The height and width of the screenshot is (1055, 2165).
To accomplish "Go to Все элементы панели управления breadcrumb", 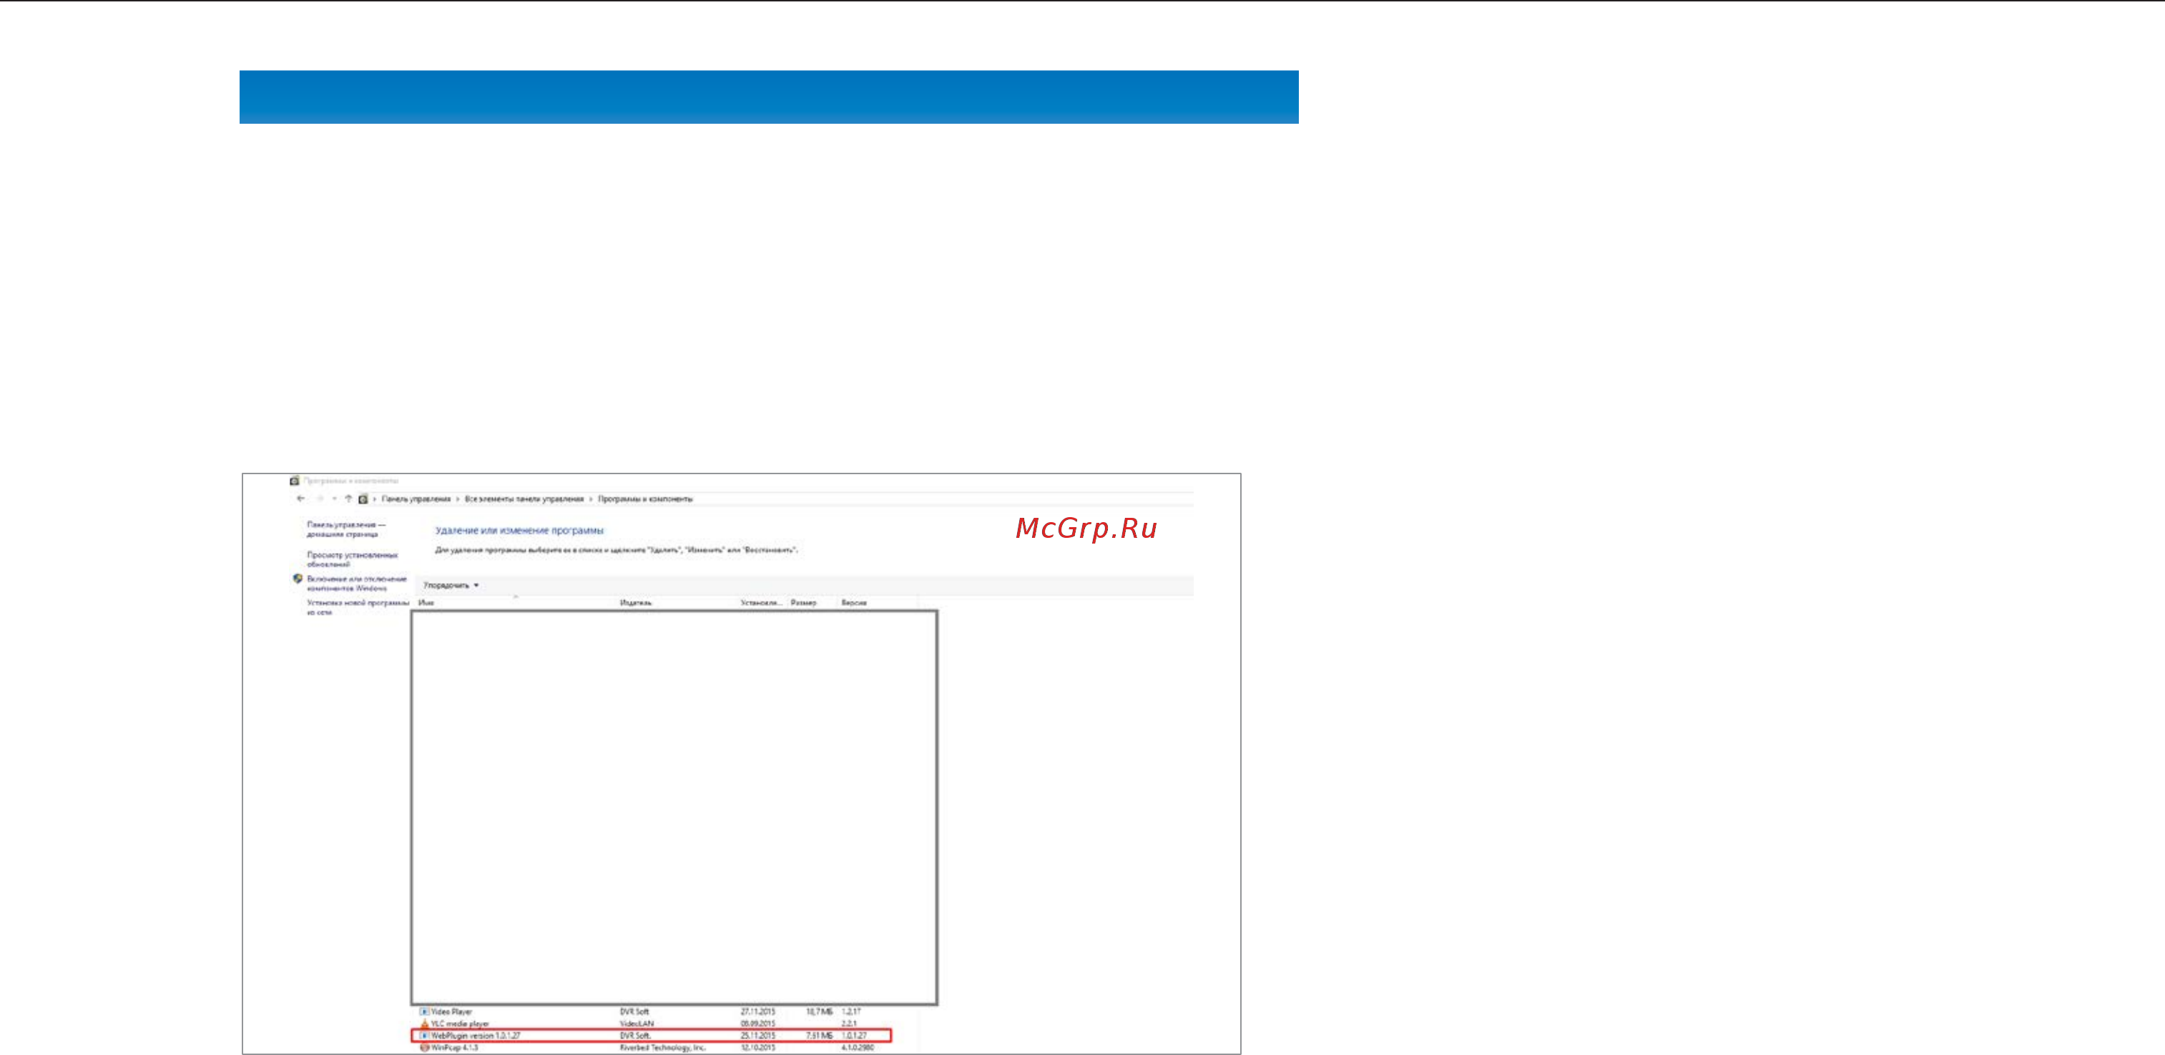I will 524,499.
